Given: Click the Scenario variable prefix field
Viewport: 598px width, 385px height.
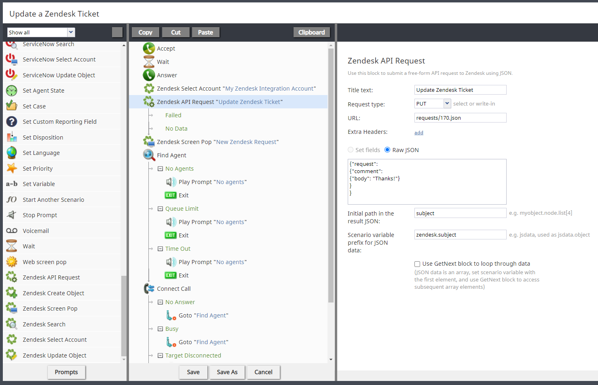Looking at the screenshot, I should tap(461, 235).
